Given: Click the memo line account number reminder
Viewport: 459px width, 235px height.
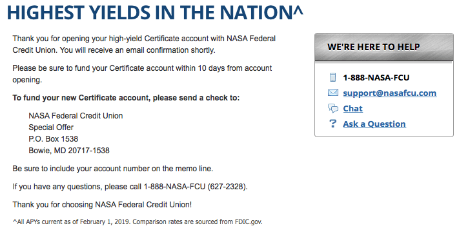Looking at the screenshot, I should click(x=113, y=169).
